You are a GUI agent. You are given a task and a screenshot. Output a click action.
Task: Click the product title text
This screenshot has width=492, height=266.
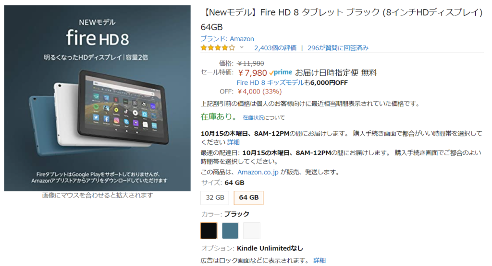pyautogui.click(x=342, y=19)
